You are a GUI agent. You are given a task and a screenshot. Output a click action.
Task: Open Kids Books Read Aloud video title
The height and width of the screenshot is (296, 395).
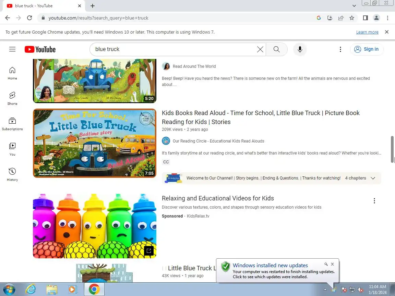click(261, 117)
